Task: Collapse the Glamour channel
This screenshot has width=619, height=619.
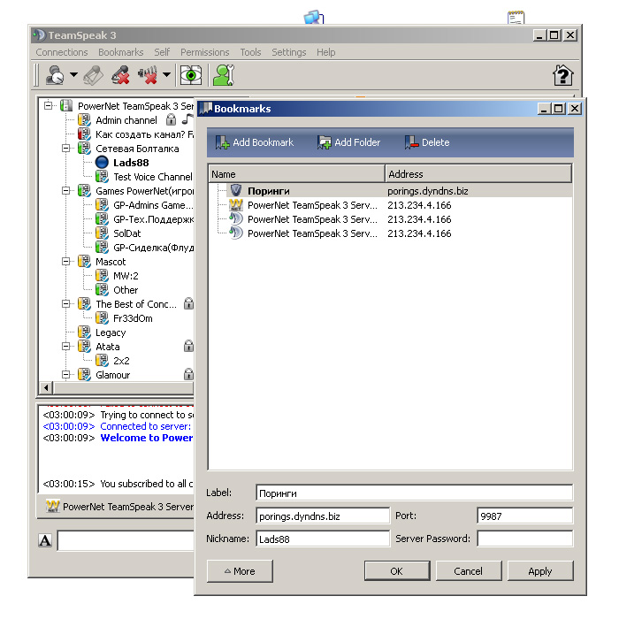Action: point(66,374)
